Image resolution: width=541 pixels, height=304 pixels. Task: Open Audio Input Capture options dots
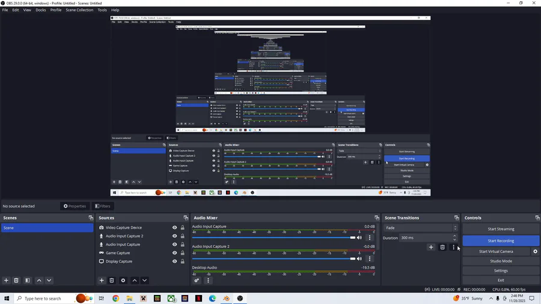(x=370, y=237)
